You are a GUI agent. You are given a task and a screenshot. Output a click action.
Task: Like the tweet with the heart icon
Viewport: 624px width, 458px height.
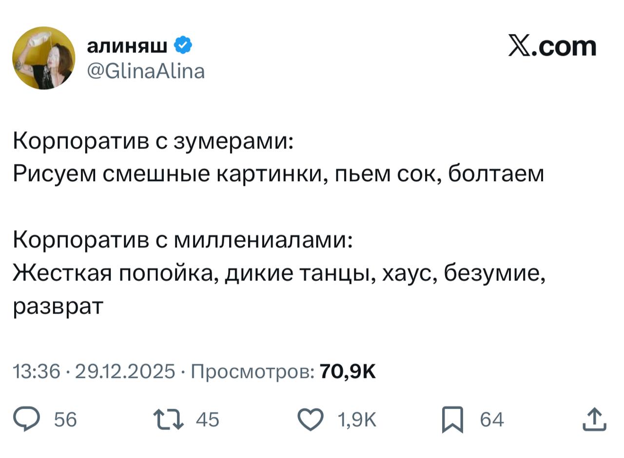point(311,420)
